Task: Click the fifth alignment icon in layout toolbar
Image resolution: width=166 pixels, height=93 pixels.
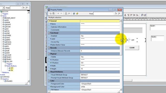Action: click(137, 15)
